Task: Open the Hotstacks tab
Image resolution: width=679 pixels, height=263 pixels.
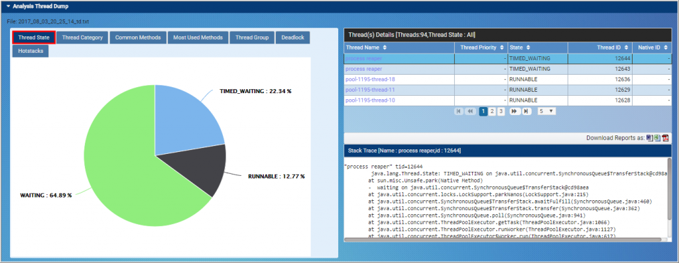Action: pos(31,50)
